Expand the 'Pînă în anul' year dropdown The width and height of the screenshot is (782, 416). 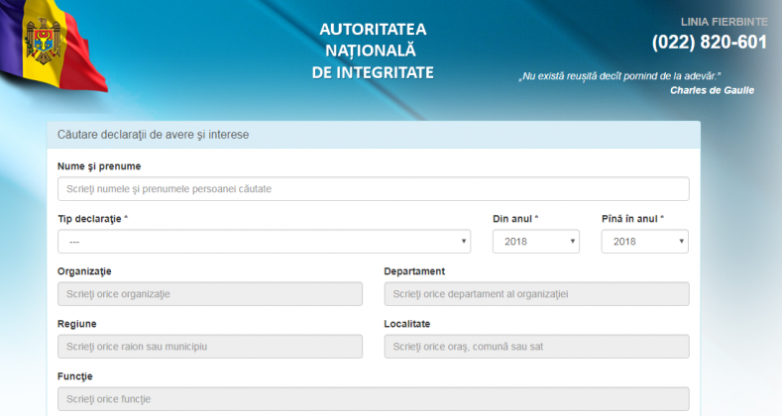click(x=645, y=242)
